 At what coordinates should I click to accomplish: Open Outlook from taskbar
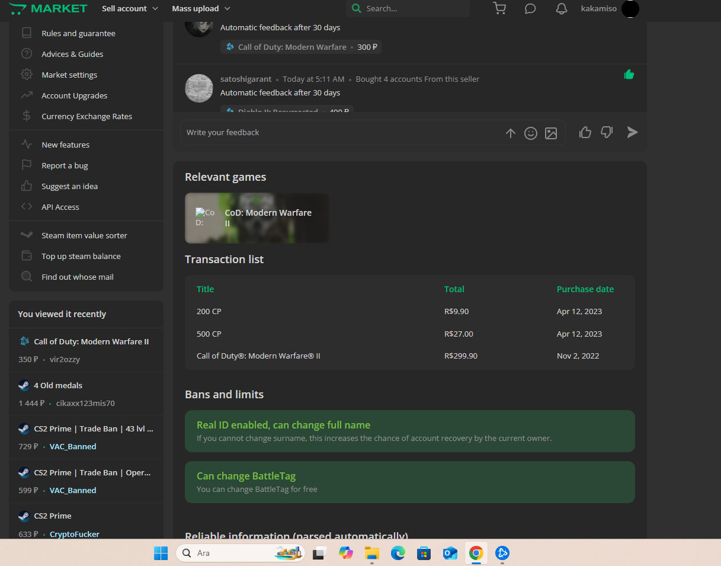[450, 553]
